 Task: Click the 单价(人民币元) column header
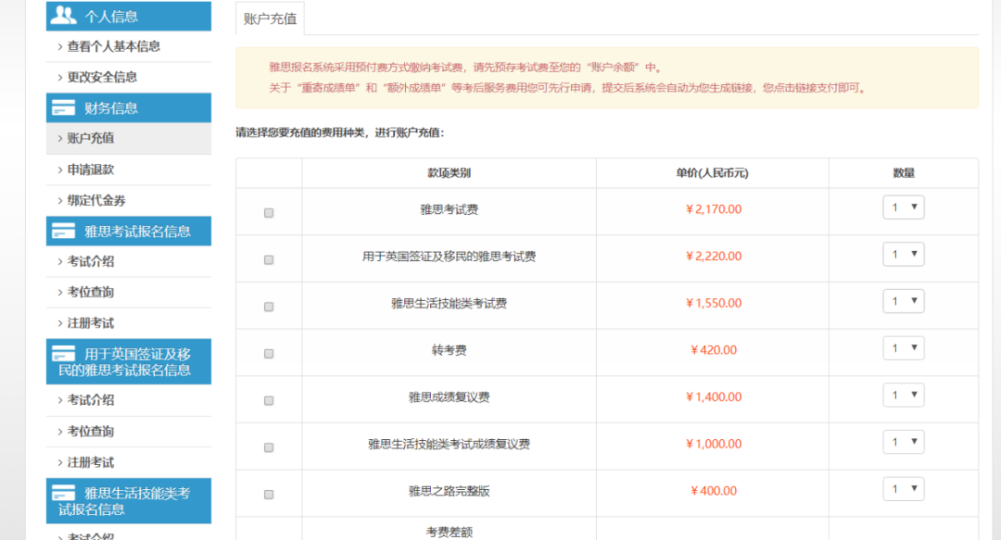pos(713,173)
